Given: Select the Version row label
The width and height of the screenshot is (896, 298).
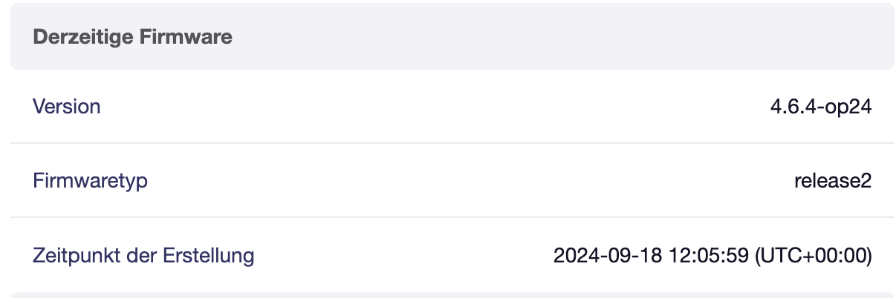Looking at the screenshot, I should click(x=67, y=107).
